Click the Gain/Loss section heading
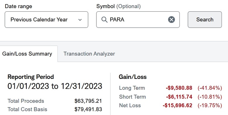 point(133,77)
